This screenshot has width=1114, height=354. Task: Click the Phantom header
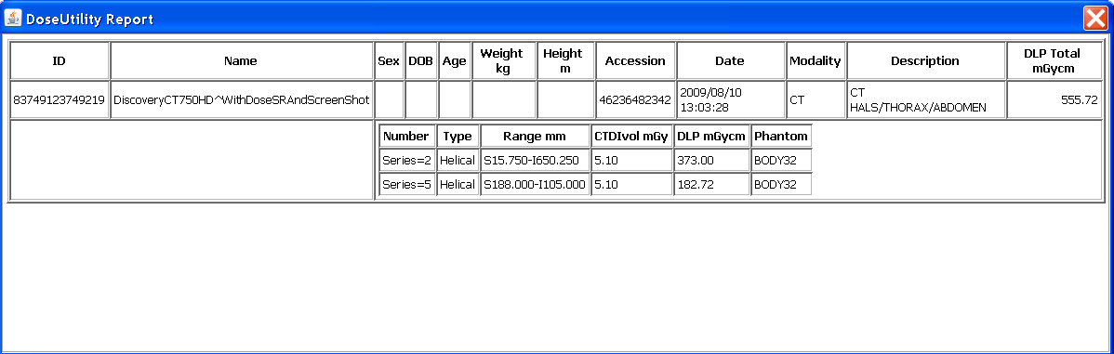[x=781, y=137]
